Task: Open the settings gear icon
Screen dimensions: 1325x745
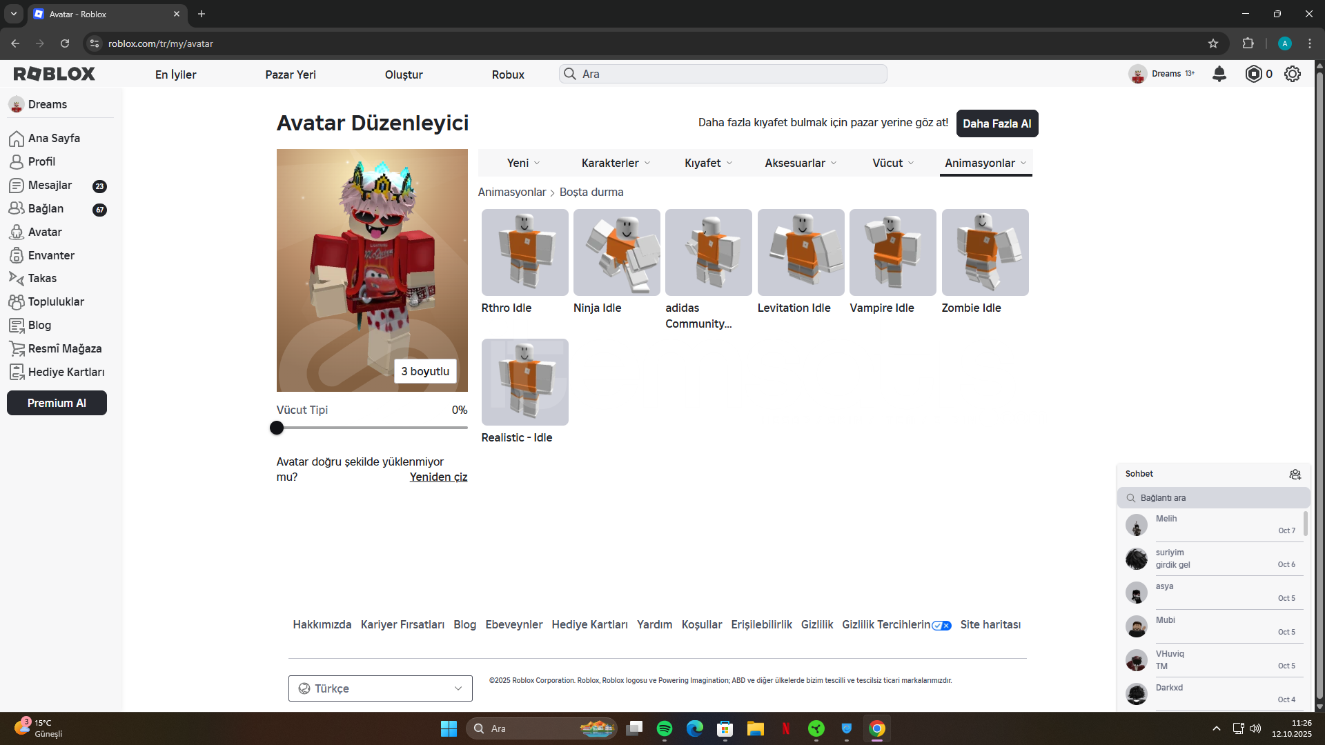Action: [1293, 74]
